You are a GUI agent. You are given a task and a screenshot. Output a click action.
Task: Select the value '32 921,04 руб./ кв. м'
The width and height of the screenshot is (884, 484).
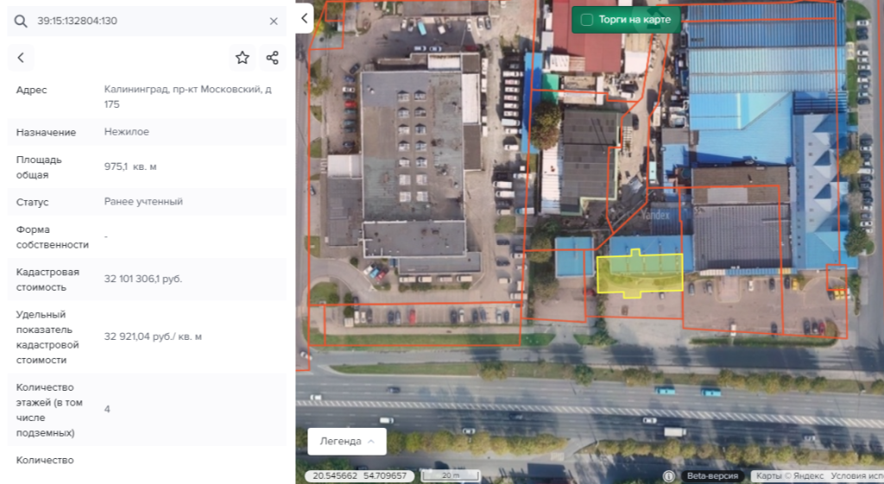coord(153,336)
